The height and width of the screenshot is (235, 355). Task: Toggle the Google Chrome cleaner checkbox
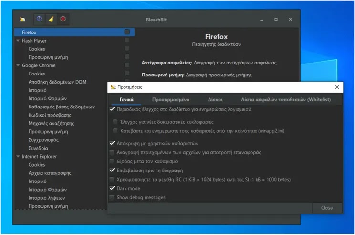coord(127,65)
